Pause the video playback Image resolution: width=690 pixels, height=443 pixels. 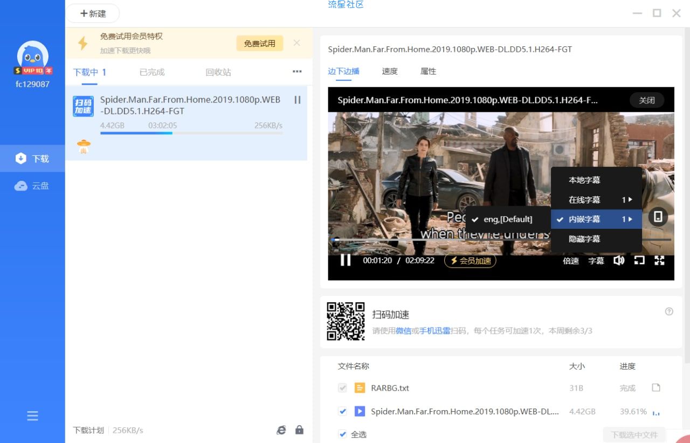tap(346, 260)
